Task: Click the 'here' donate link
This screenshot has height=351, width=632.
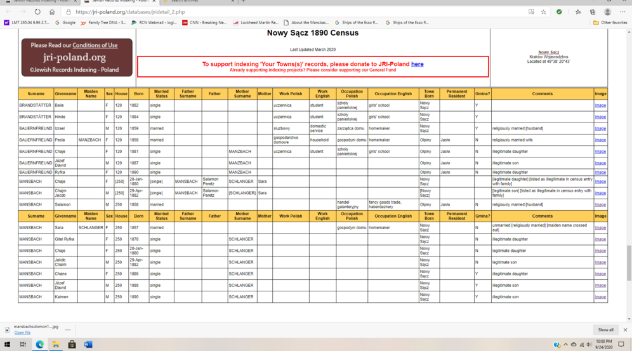Action: click(x=417, y=64)
